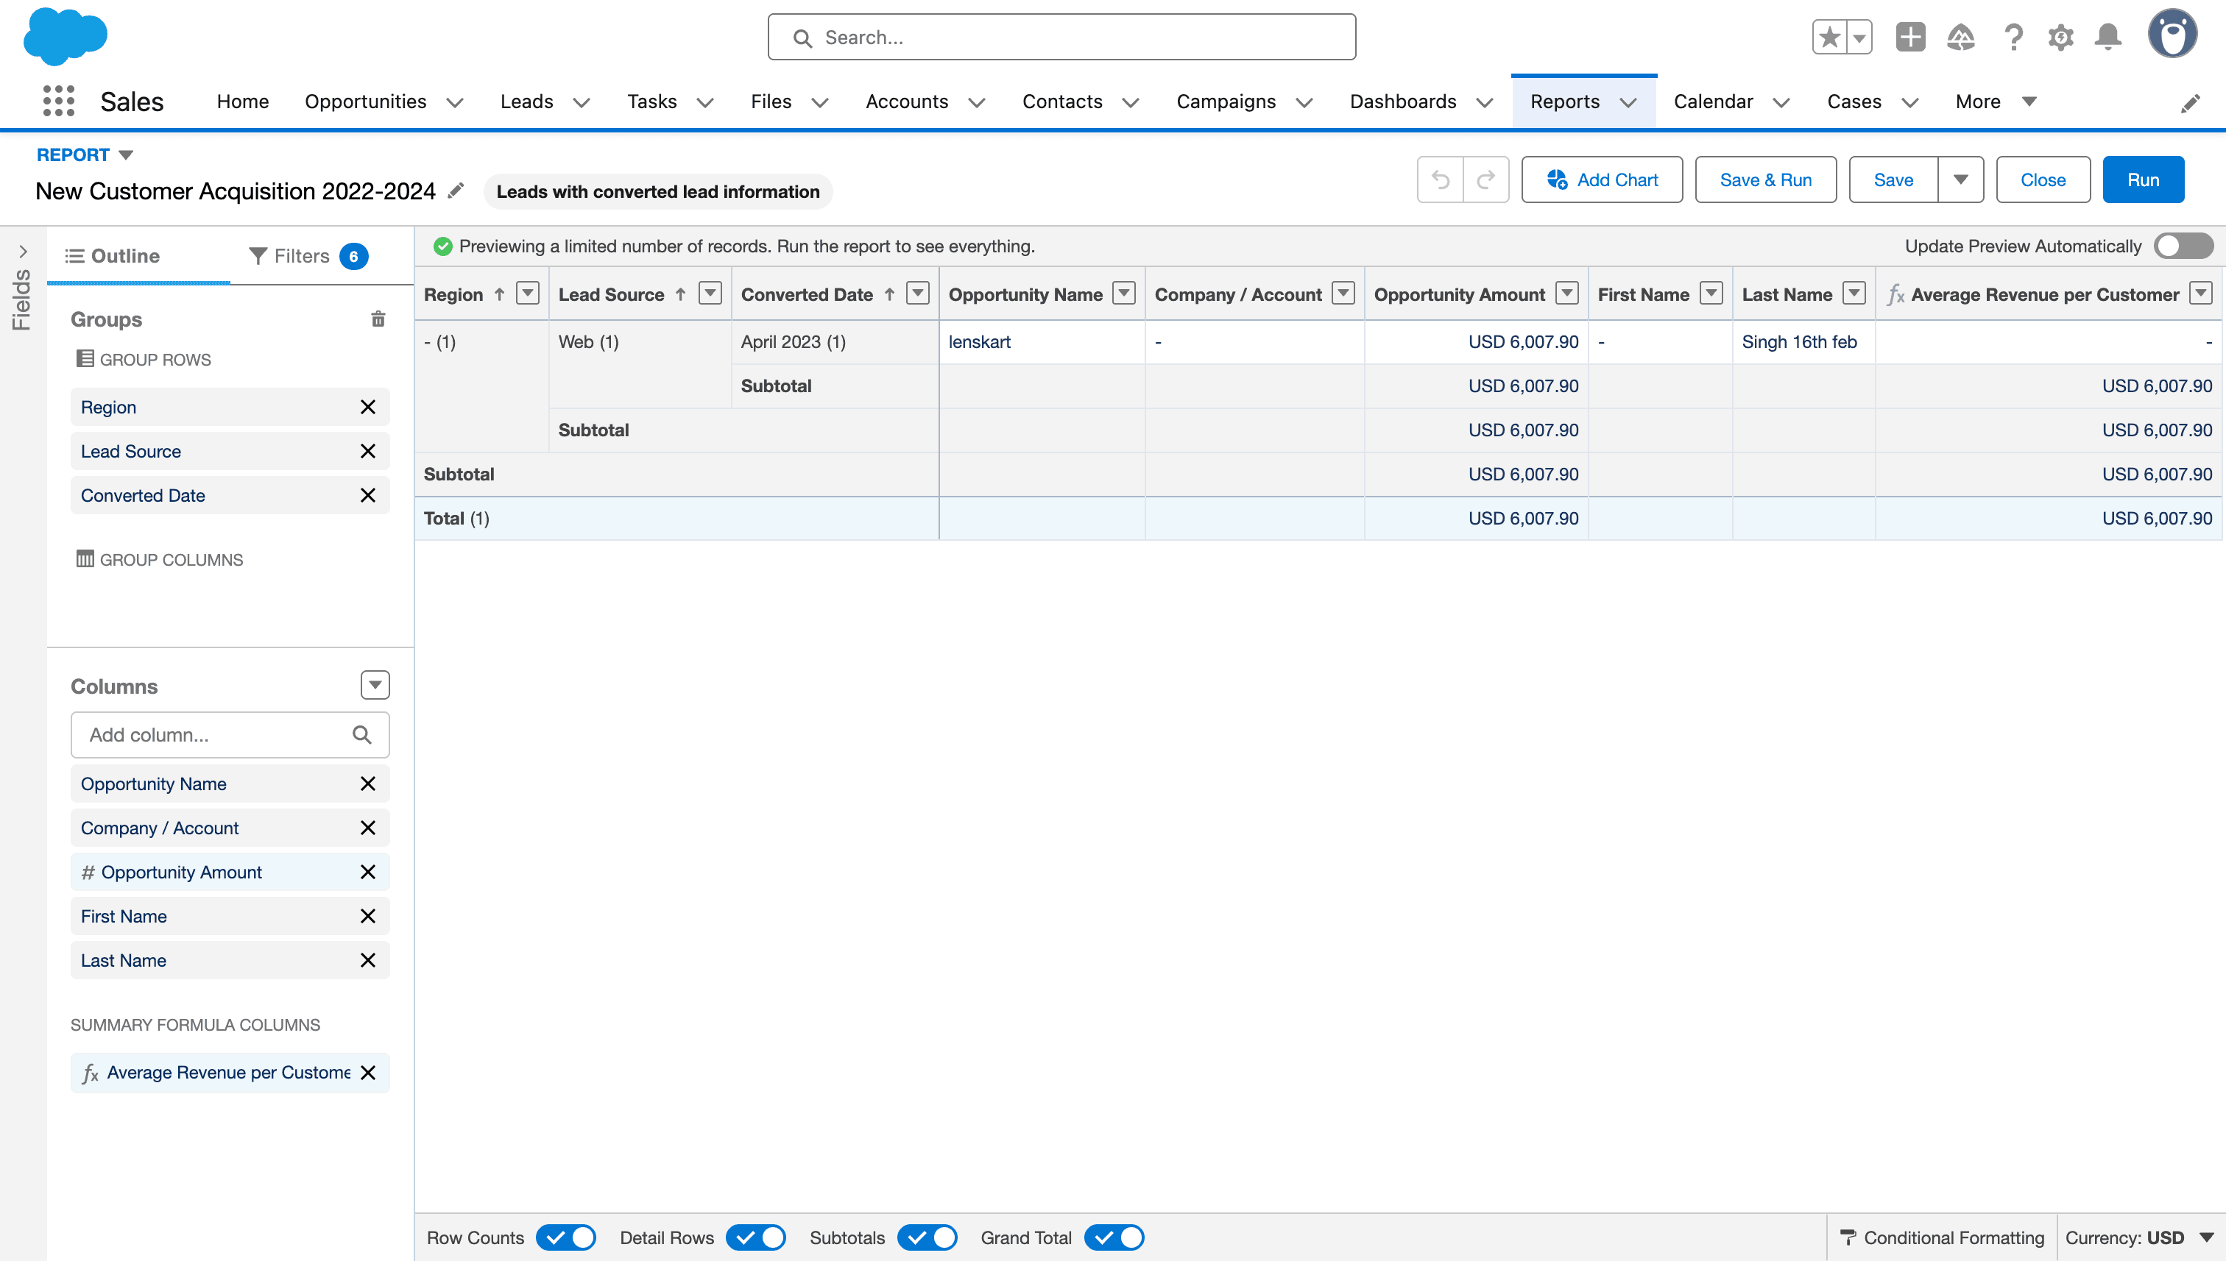Open Opportunity Amount column dropdown arrow
This screenshot has width=2226, height=1261.
(1566, 294)
